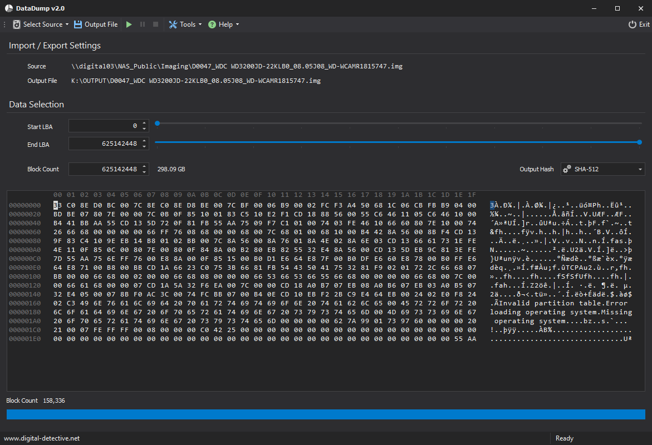Click the Select Source drive icon
This screenshot has width=652, height=445.
coord(17,24)
